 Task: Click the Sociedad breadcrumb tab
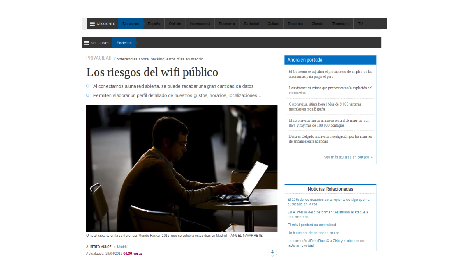pos(124,43)
